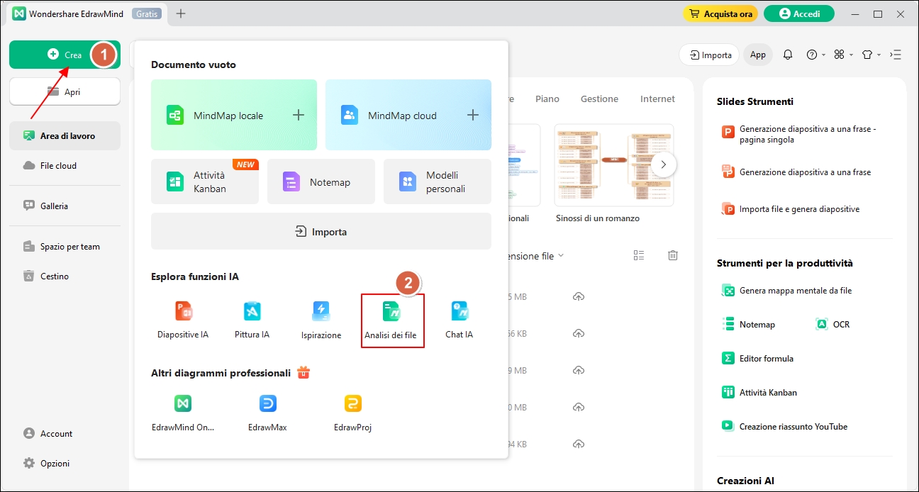This screenshot has height=492, width=919.
Task: Open the OCR tool
Action: tap(833, 324)
